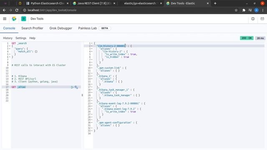The width and height of the screenshot is (267, 150).
Task: Grab the editor/output panel resize handle
Action: [x=82, y=95]
